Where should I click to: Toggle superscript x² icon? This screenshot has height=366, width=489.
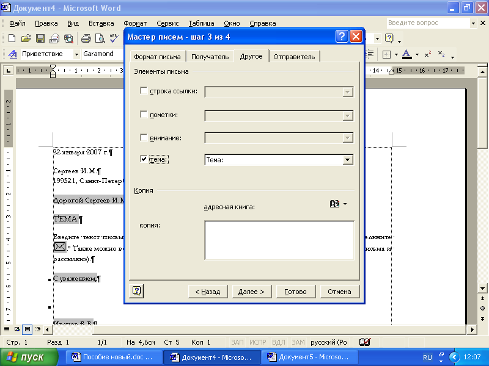[x=428, y=54]
